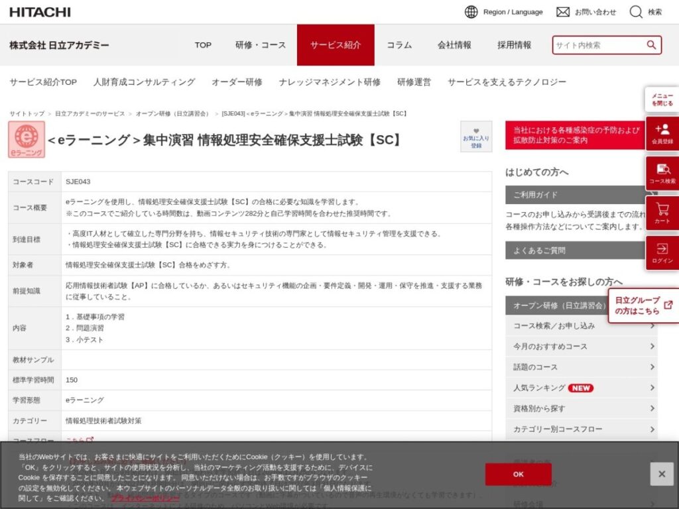Click the お問い合わせ envelope icon
Image resolution: width=679 pixels, height=509 pixels.
pyautogui.click(x=562, y=12)
